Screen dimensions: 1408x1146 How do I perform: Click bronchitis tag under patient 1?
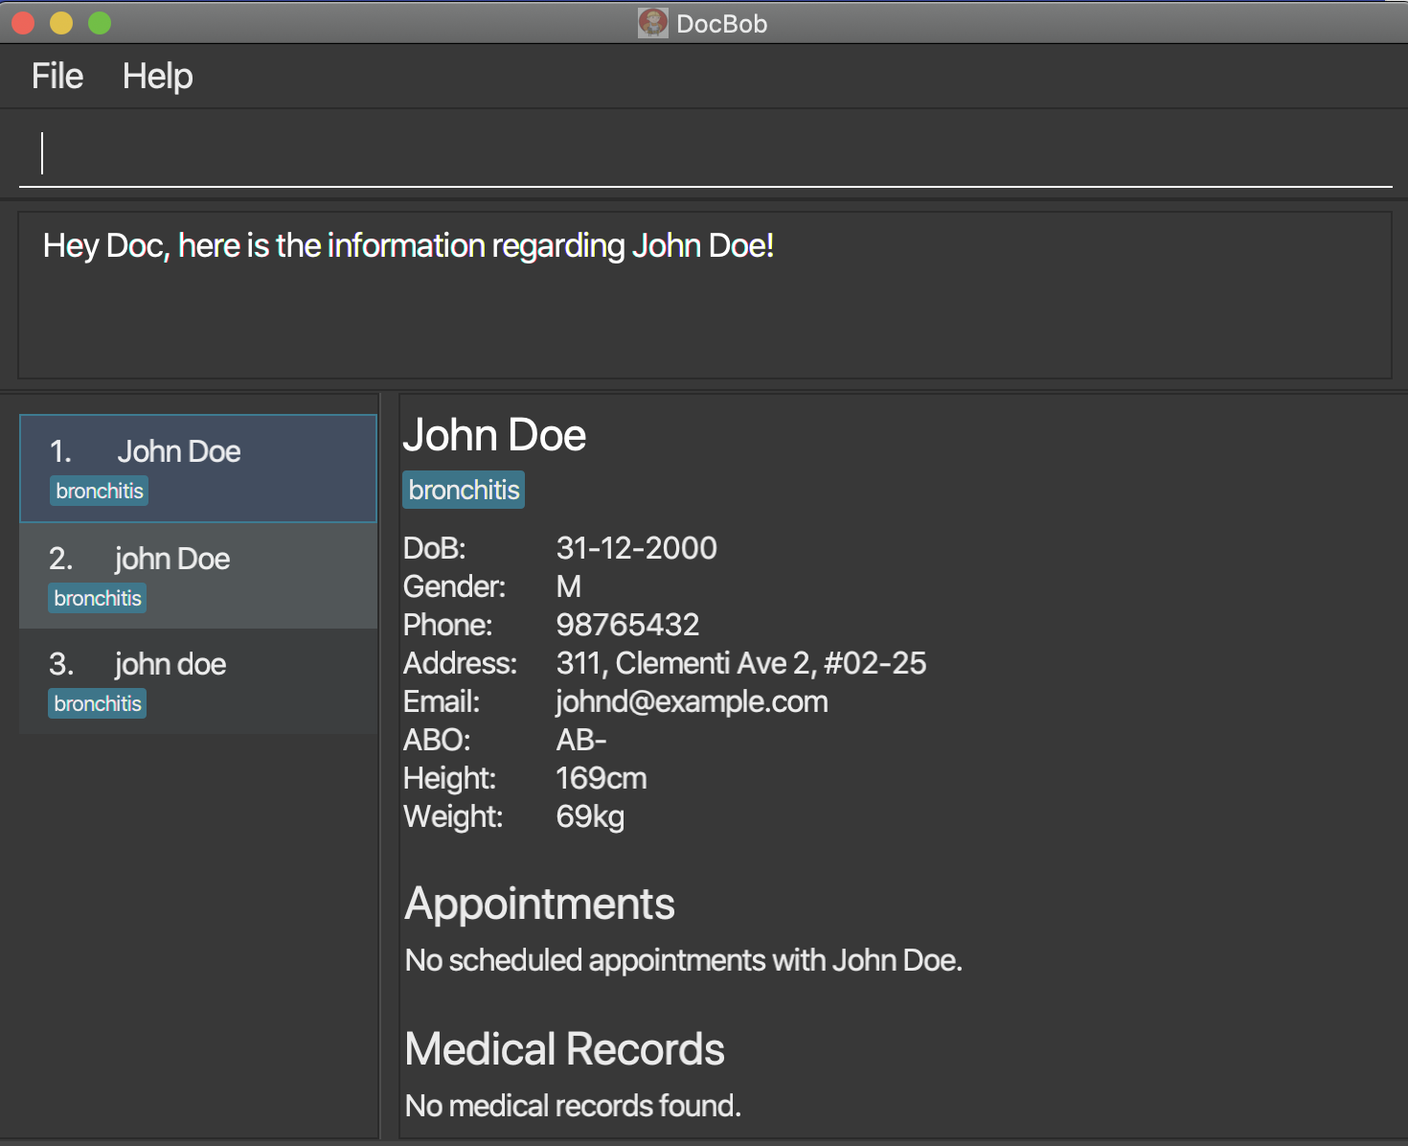pyautogui.click(x=100, y=491)
